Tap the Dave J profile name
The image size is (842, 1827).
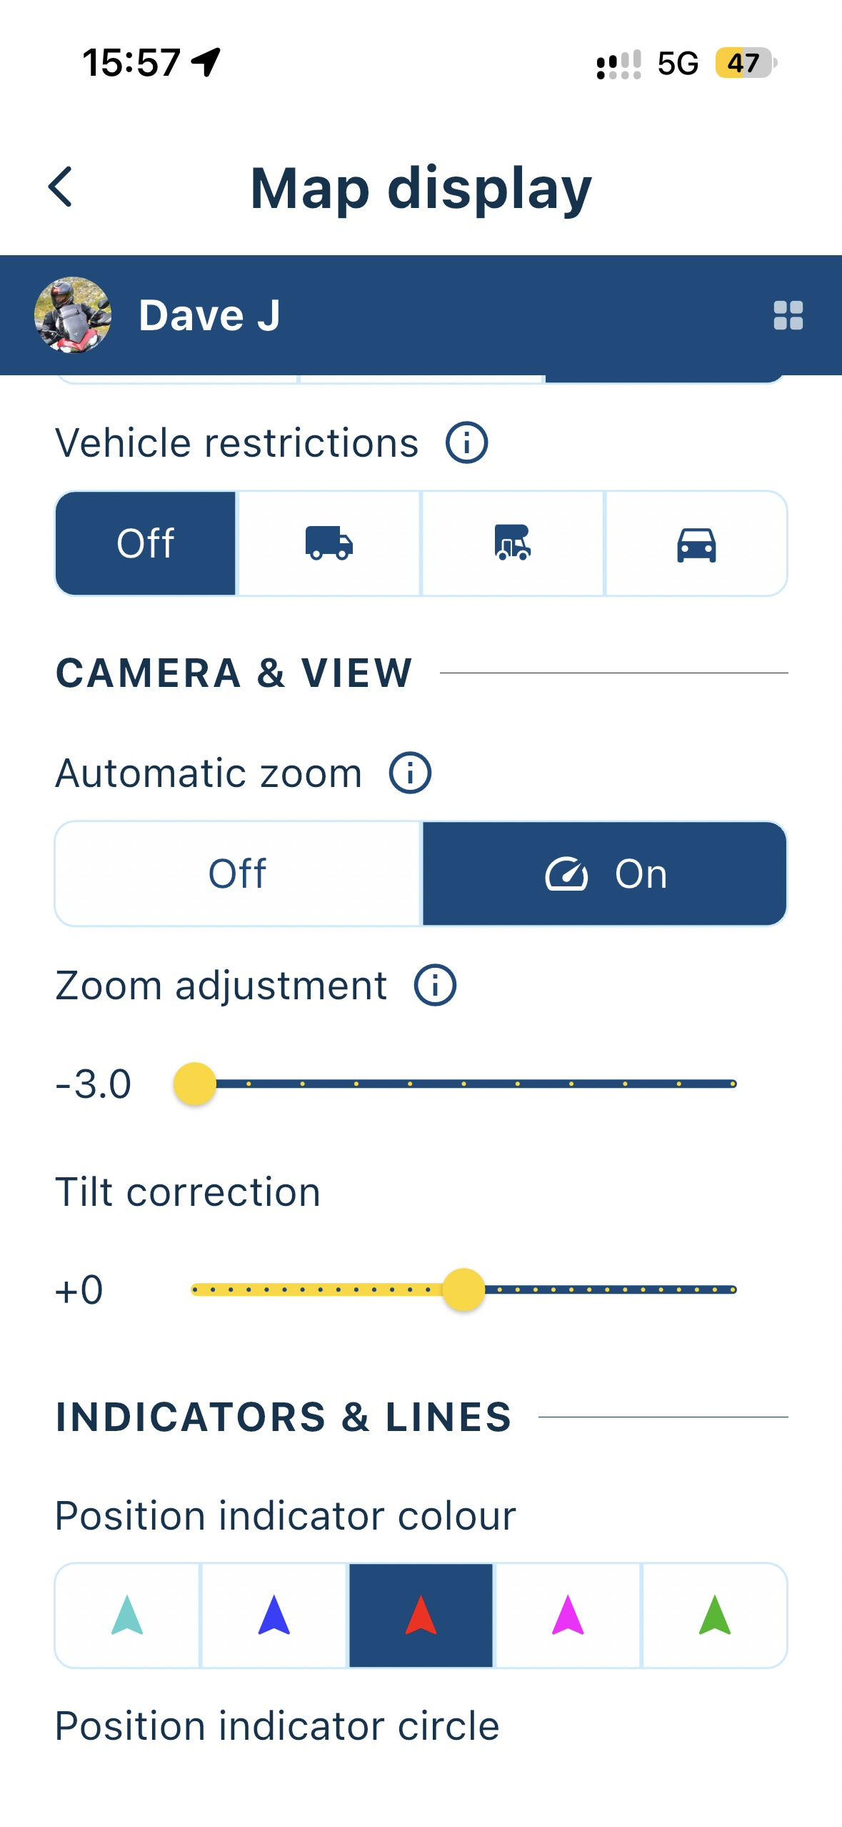tap(209, 315)
